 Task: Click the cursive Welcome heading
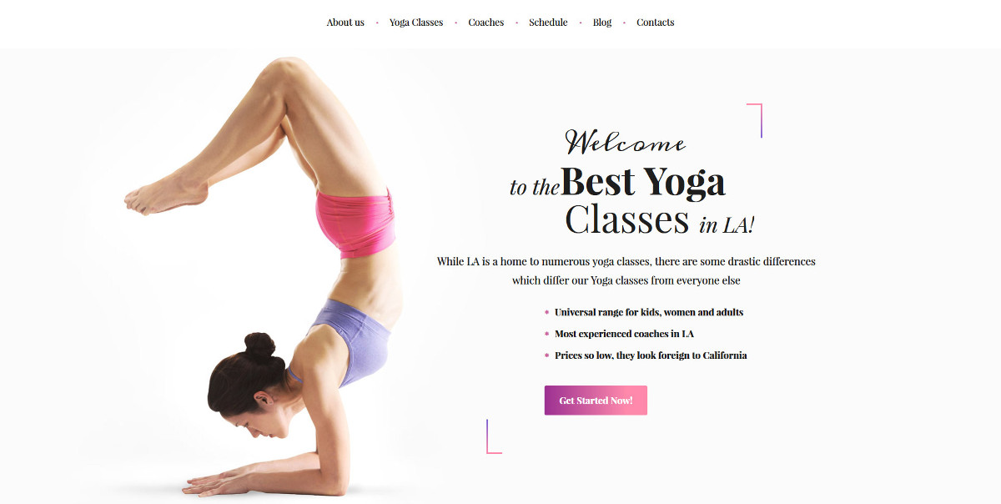pos(626,142)
